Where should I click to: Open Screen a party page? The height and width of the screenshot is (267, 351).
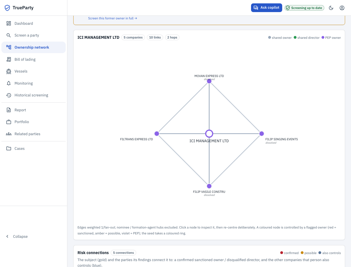coord(33,35)
